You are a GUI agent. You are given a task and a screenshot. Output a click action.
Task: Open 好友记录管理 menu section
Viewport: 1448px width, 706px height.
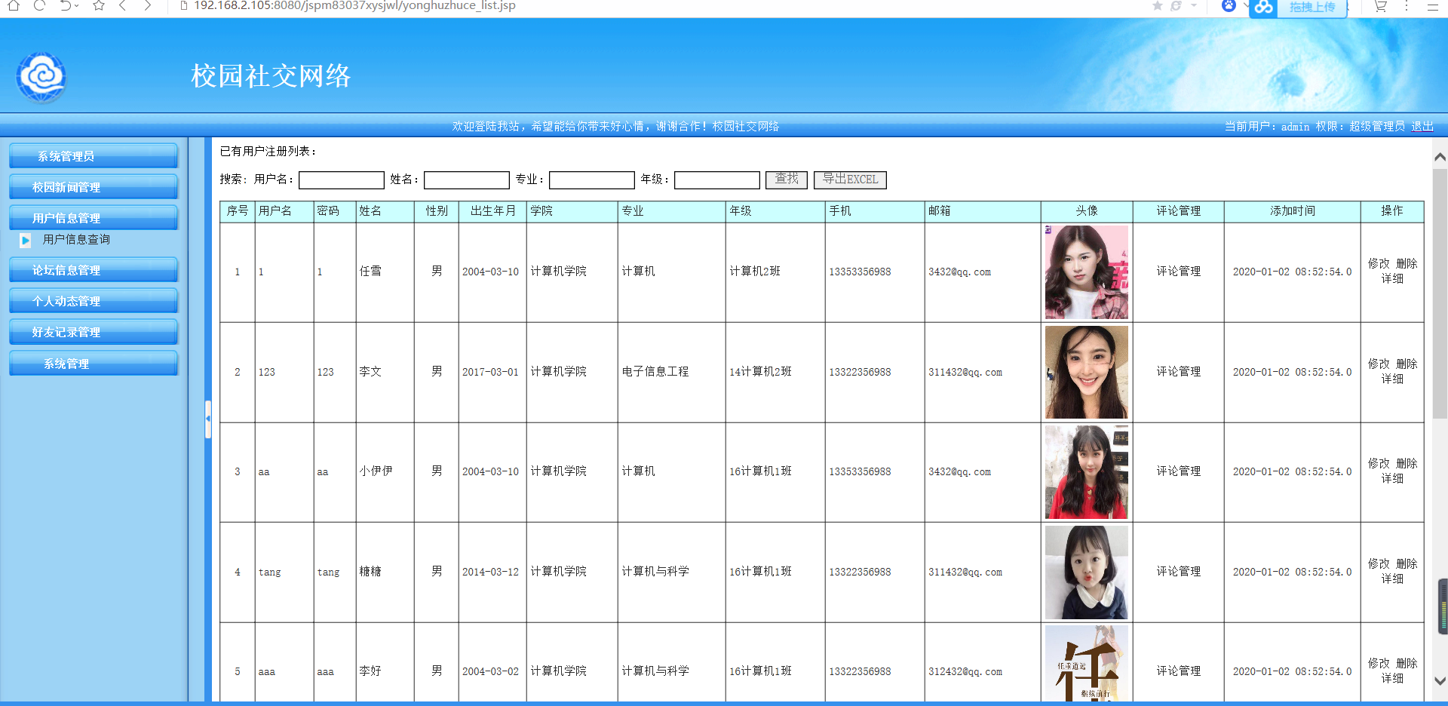coord(94,332)
